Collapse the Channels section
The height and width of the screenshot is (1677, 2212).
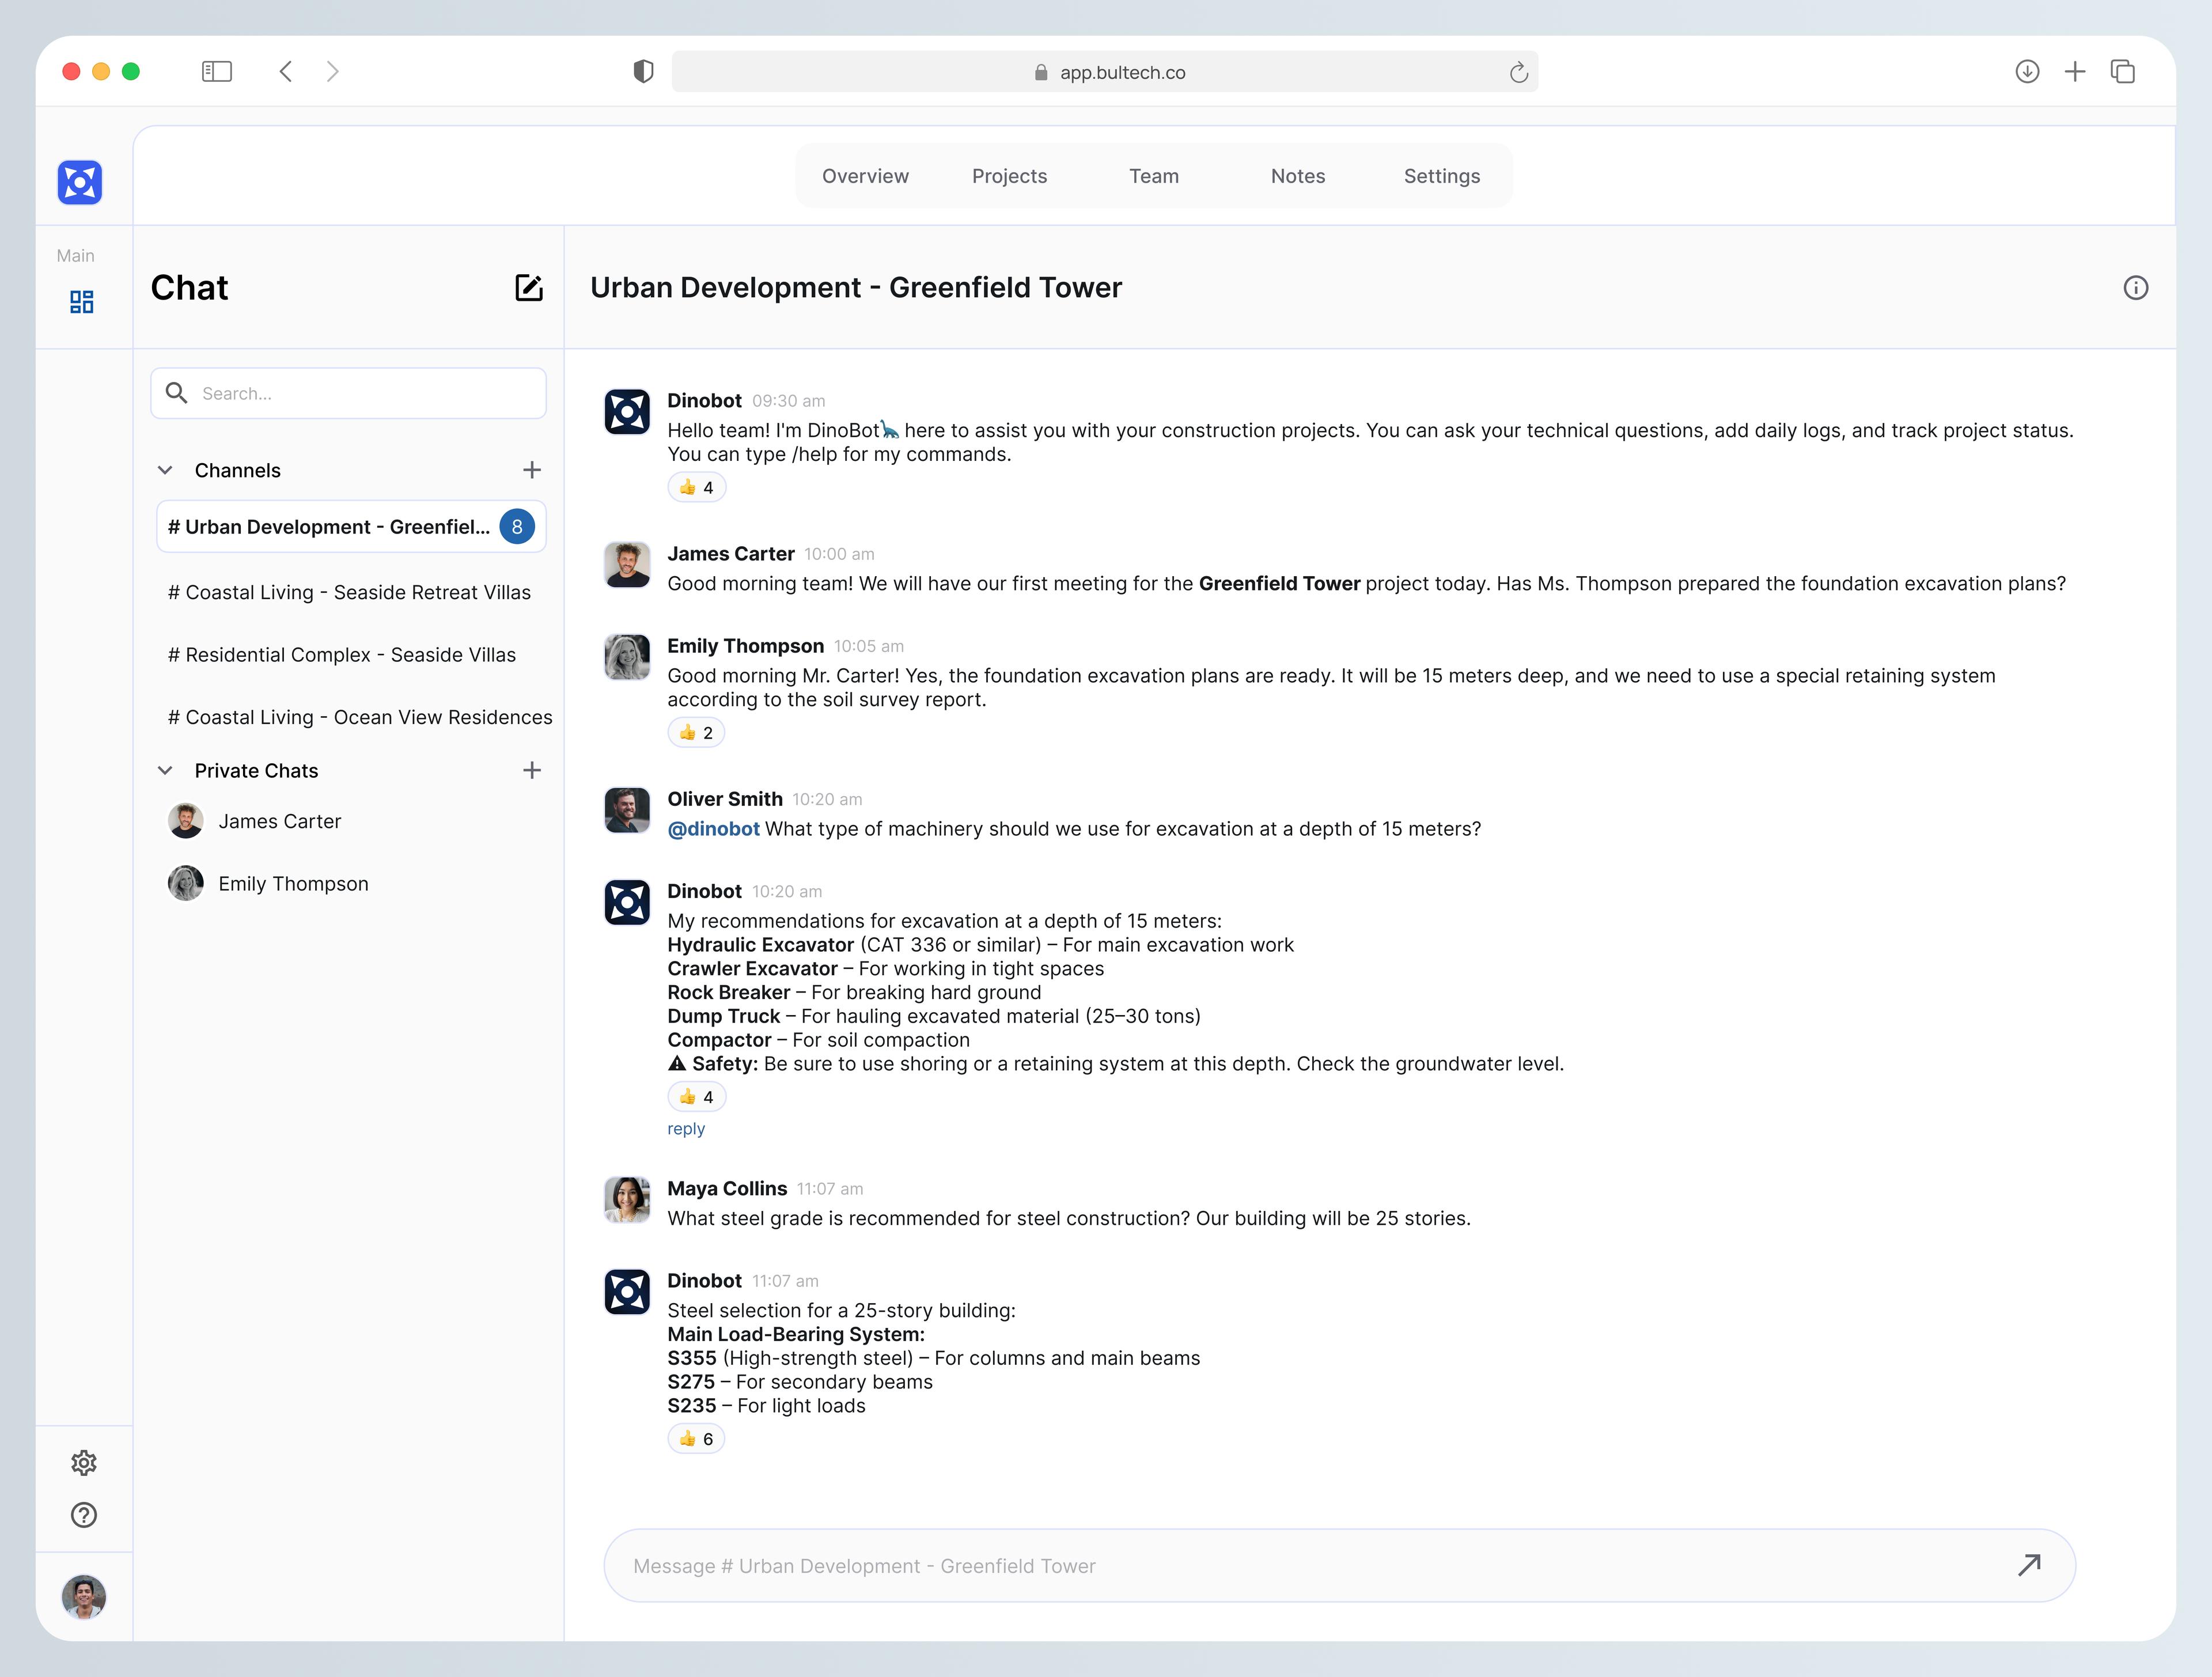coord(165,470)
